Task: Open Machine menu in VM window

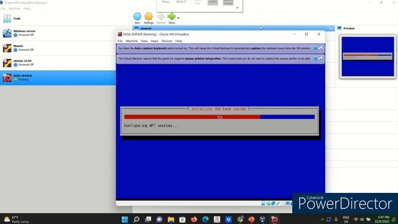Action: coord(131,41)
